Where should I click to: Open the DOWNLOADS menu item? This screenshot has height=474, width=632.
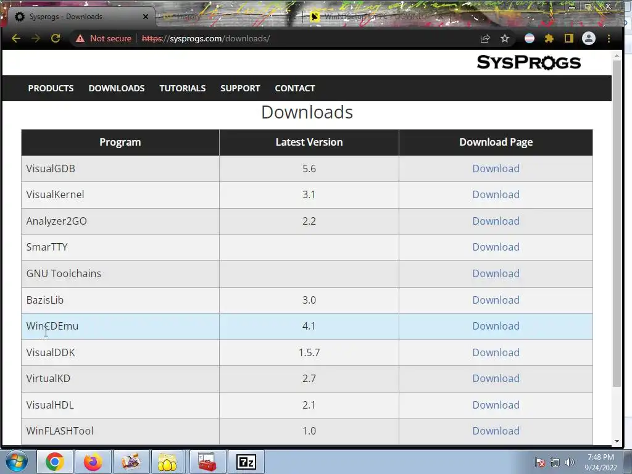click(x=117, y=88)
